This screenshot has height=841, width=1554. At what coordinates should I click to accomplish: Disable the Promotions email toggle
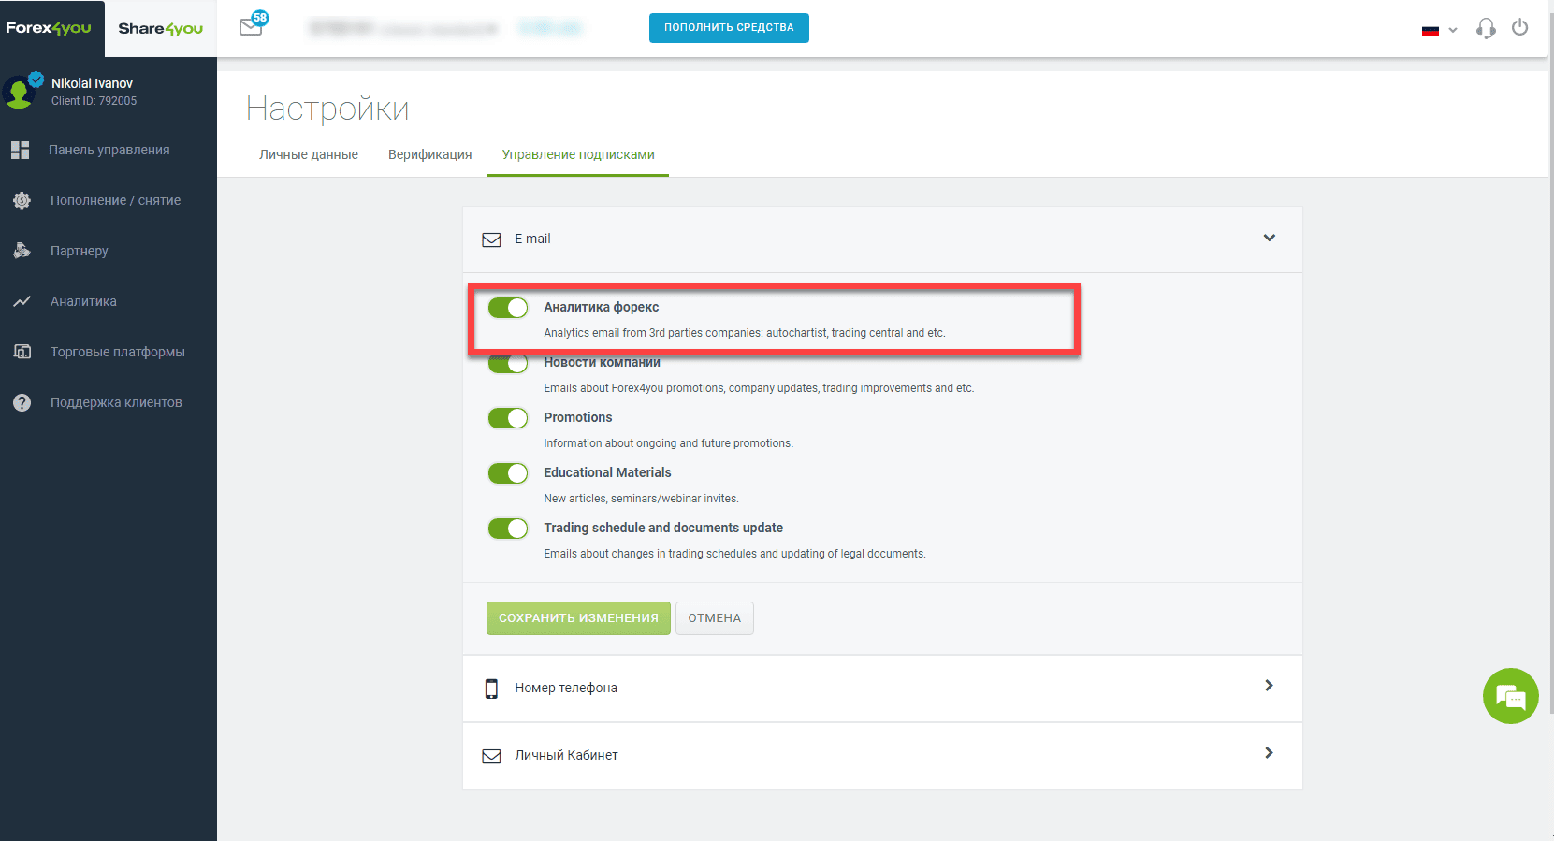pos(508,418)
